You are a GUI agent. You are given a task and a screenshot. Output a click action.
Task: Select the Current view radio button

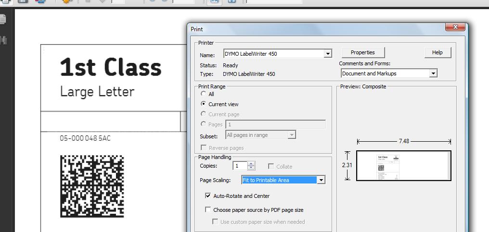[204, 104]
